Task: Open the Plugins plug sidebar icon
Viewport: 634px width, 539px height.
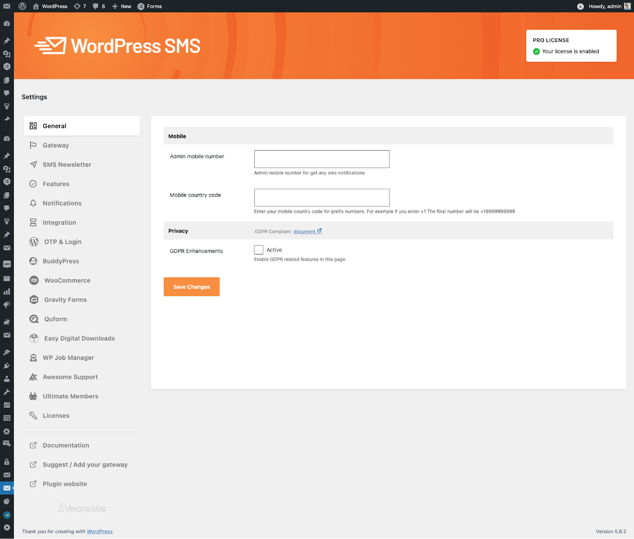Action: point(7,365)
